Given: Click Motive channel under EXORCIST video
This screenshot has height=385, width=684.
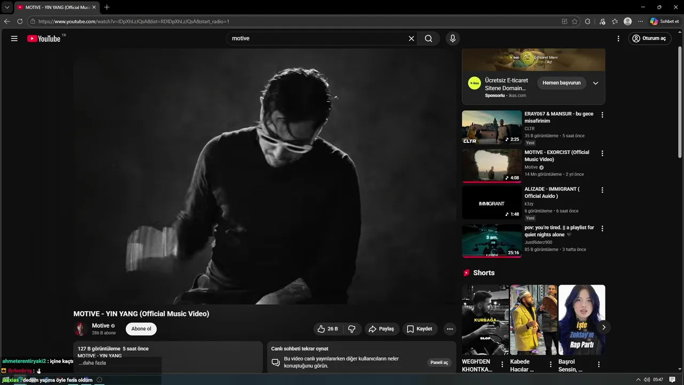Looking at the screenshot, I should coord(531,167).
